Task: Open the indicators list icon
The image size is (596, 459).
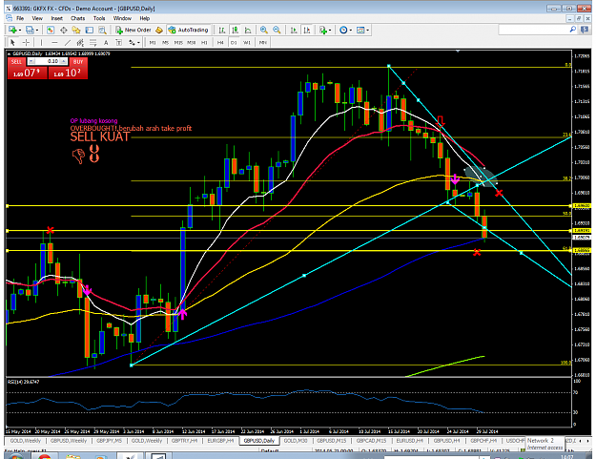Action: coord(323,30)
